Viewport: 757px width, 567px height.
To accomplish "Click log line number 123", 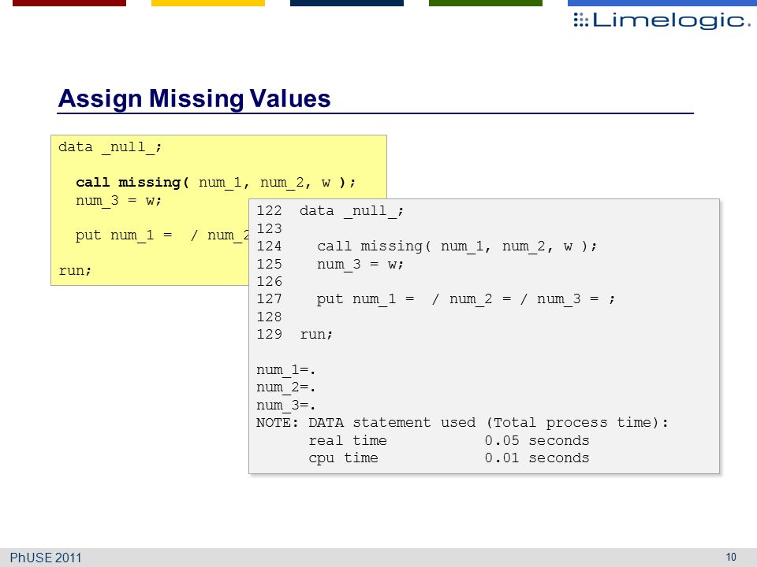I will point(270,228).
